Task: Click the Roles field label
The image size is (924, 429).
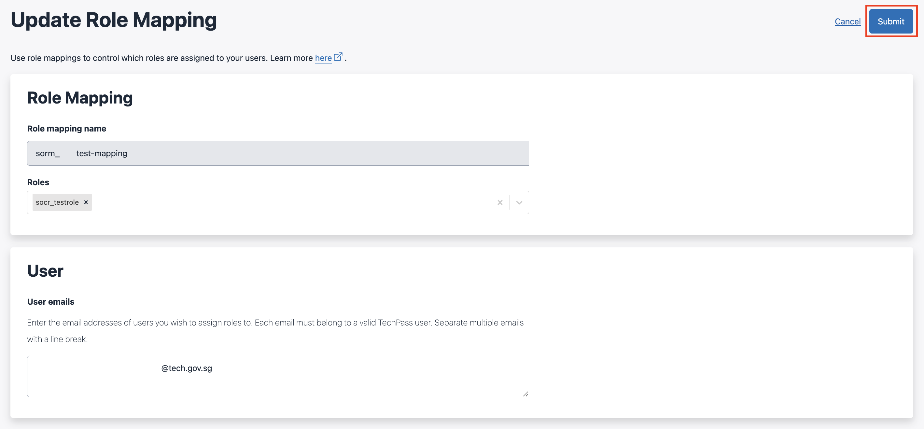Action: [38, 182]
